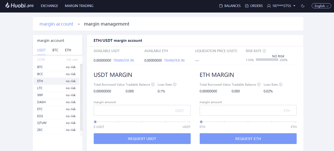Open the BALANCES panel icon

(221, 6)
